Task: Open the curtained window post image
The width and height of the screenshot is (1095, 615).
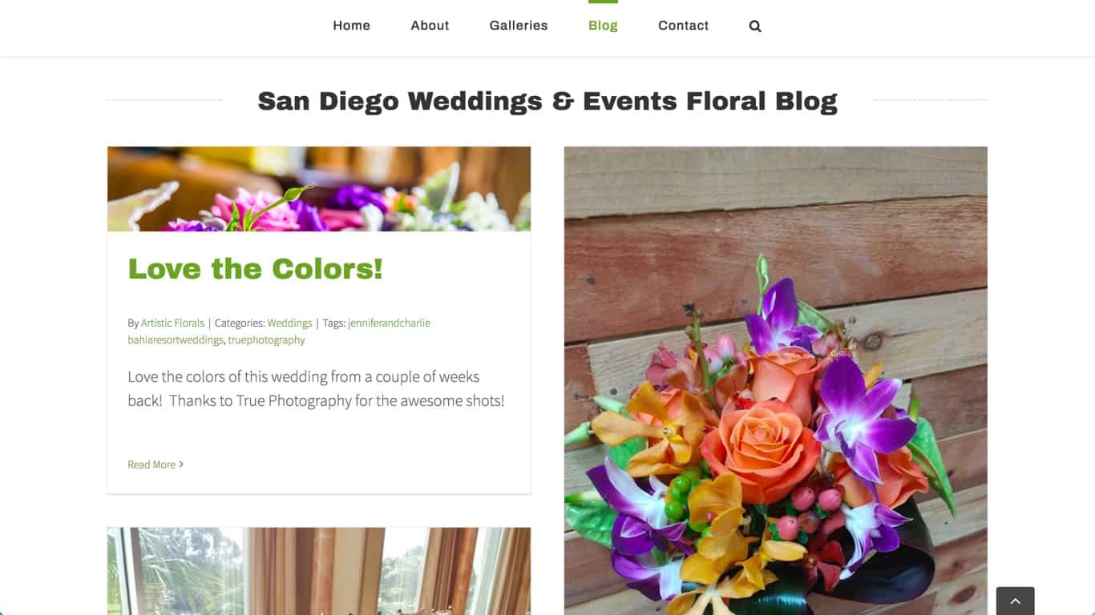Action: 319,571
